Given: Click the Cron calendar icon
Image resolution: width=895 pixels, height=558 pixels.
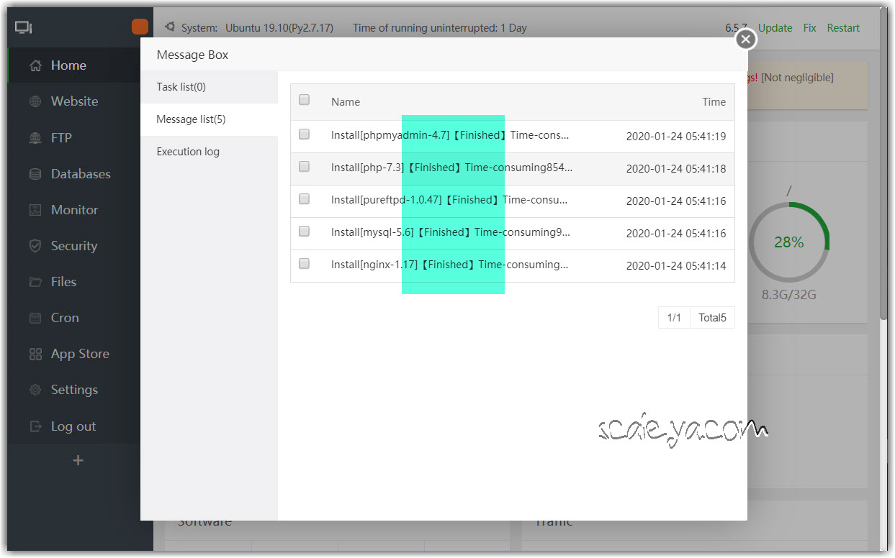Looking at the screenshot, I should 35,318.
